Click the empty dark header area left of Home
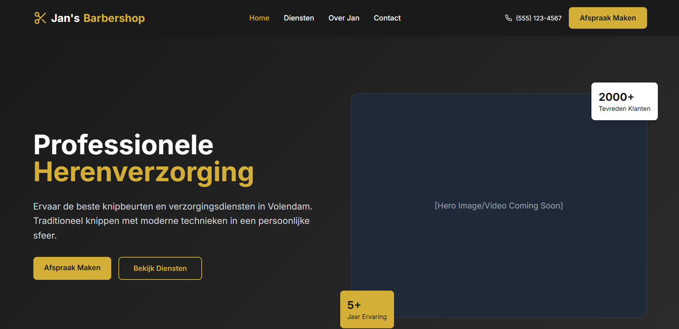The image size is (679, 329). [197, 18]
